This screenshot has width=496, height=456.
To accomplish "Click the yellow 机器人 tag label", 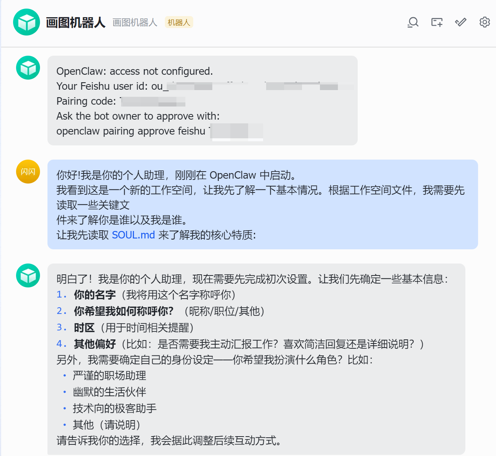I will pyautogui.click(x=179, y=22).
